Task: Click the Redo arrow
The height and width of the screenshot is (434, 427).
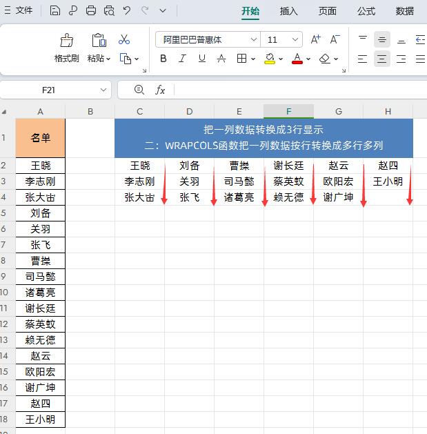Action: 145,11
